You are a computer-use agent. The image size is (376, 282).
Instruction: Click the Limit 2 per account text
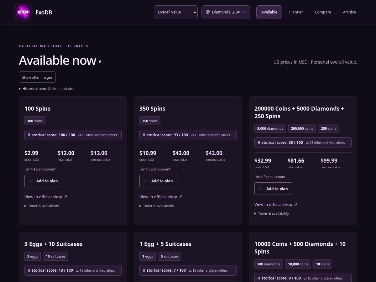[x=270, y=177]
